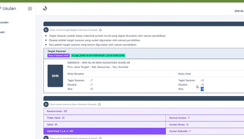This screenshot has width=244, height=139.
Task: Show statistics info with eye icon
Action: (46, 104)
